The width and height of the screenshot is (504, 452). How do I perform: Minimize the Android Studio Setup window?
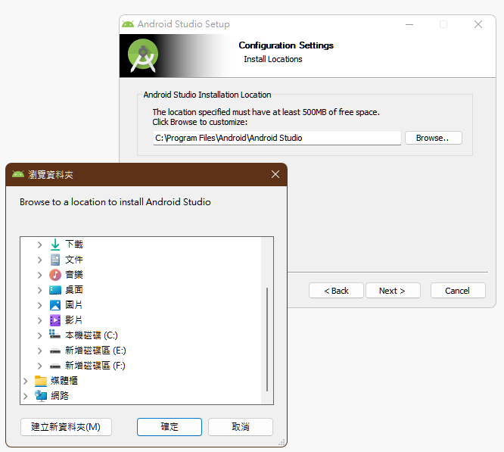pyautogui.click(x=409, y=24)
